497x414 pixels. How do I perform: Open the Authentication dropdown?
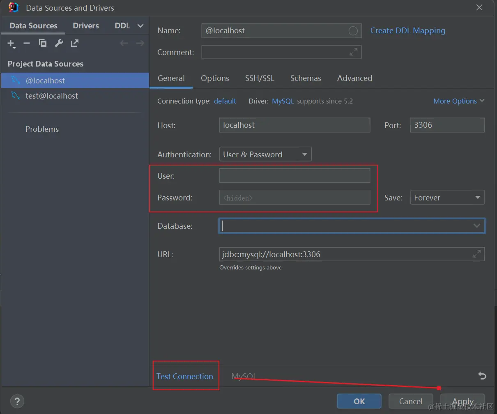(x=265, y=154)
